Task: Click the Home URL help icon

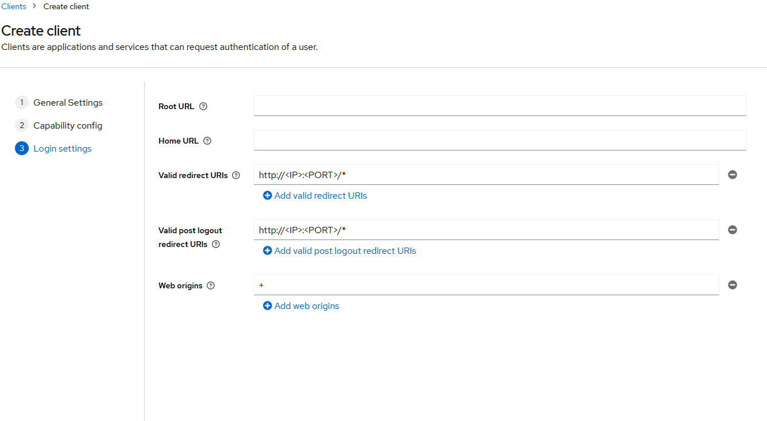Action: [x=207, y=141]
